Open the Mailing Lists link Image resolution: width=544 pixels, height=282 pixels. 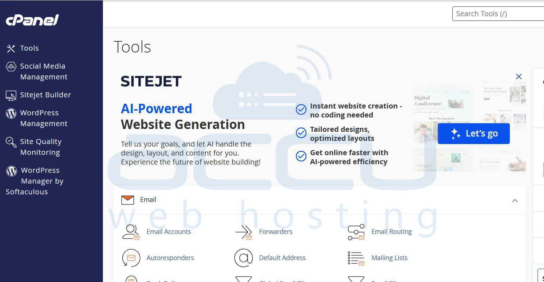click(389, 258)
